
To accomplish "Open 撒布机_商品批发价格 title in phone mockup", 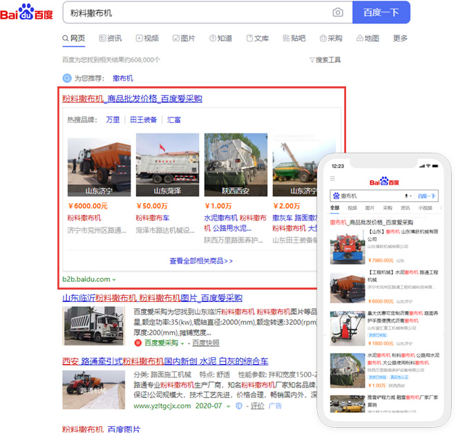I will point(372,223).
